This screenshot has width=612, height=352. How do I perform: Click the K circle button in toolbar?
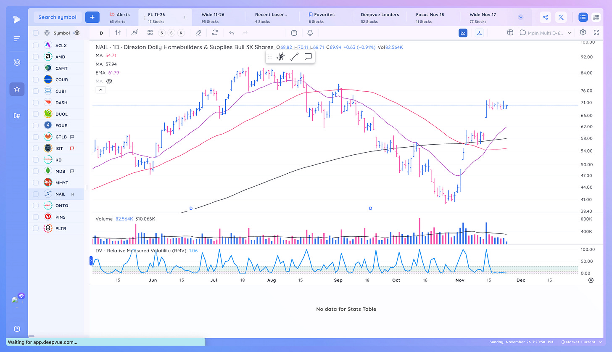coord(181,33)
